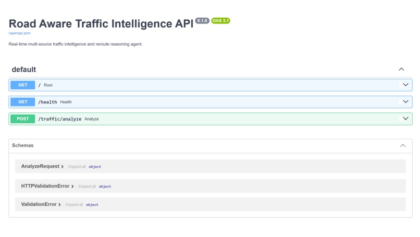Image resolution: width=420 pixels, height=237 pixels.
Task: Click the HTTPValidationError schema name
Action: (x=45, y=186)
